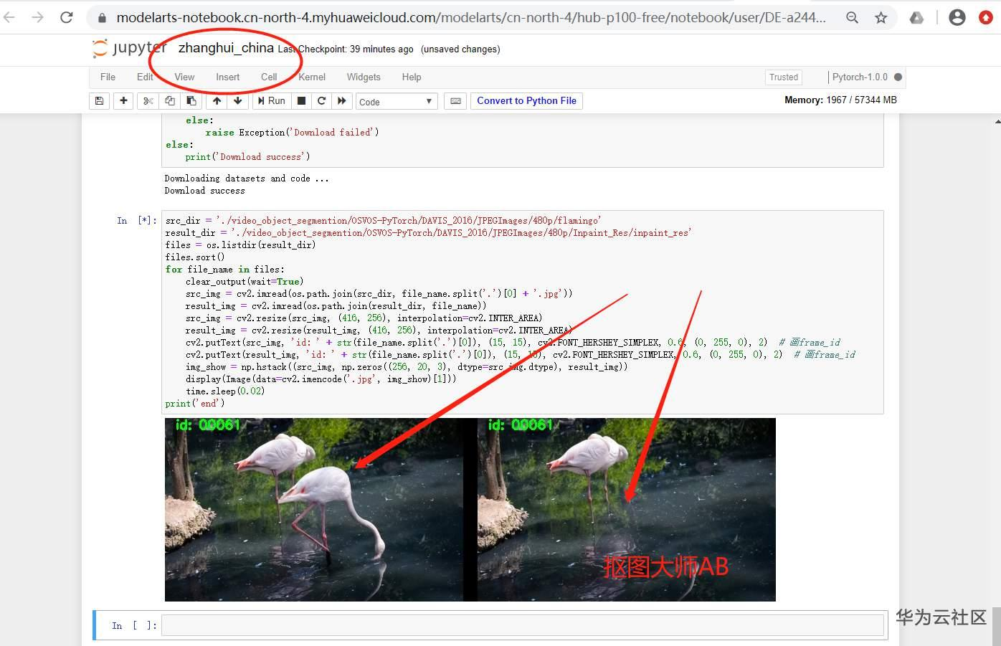Interrupt the kernel with stop square
Viewport: 1001px width, 646px height.
click(302, 101)
